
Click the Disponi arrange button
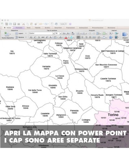coord(125,36)
